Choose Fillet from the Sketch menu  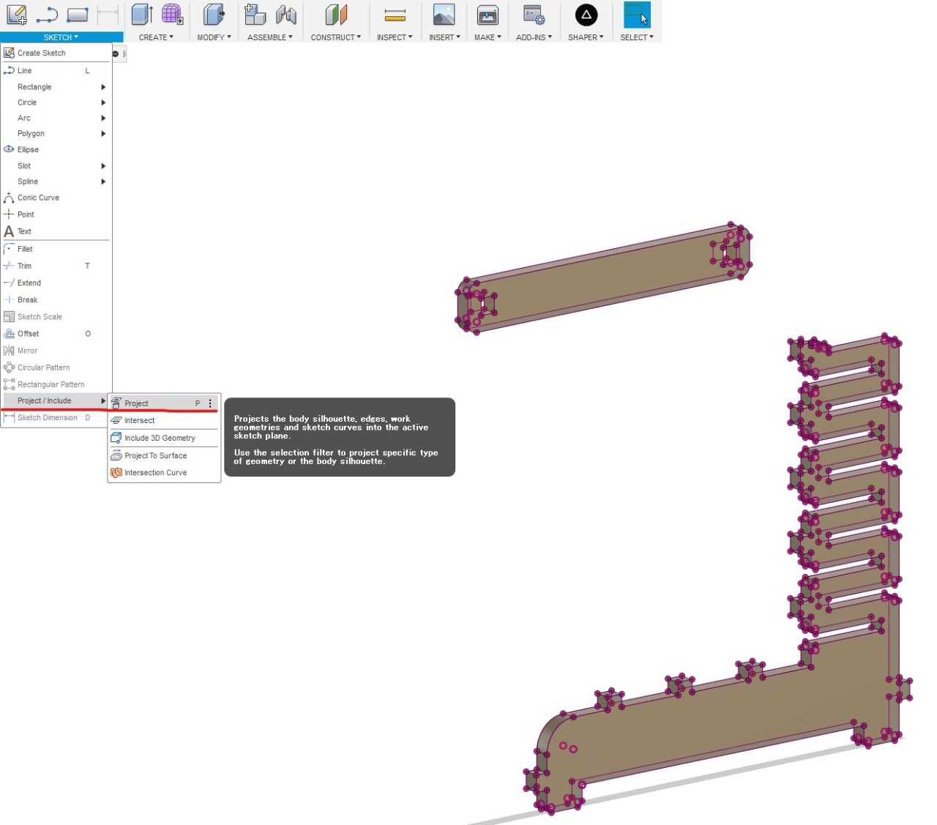(56, 249)
